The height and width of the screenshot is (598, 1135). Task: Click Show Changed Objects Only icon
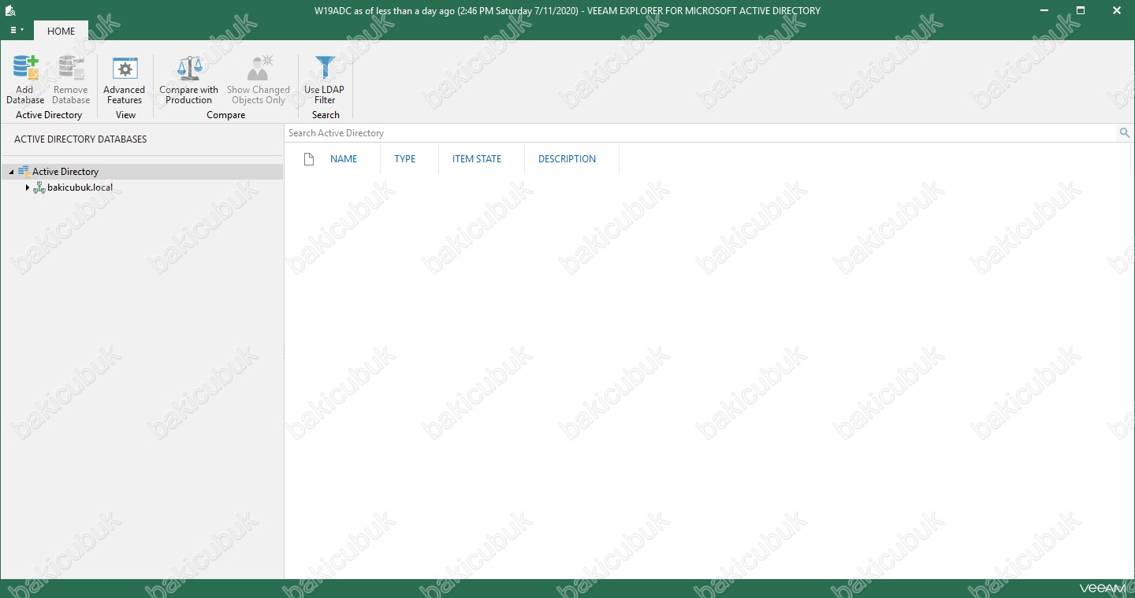(x=259, y=69)
